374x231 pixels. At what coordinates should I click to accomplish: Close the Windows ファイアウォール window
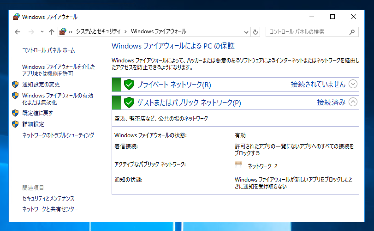pyautogui.click(x=354, y=17)
